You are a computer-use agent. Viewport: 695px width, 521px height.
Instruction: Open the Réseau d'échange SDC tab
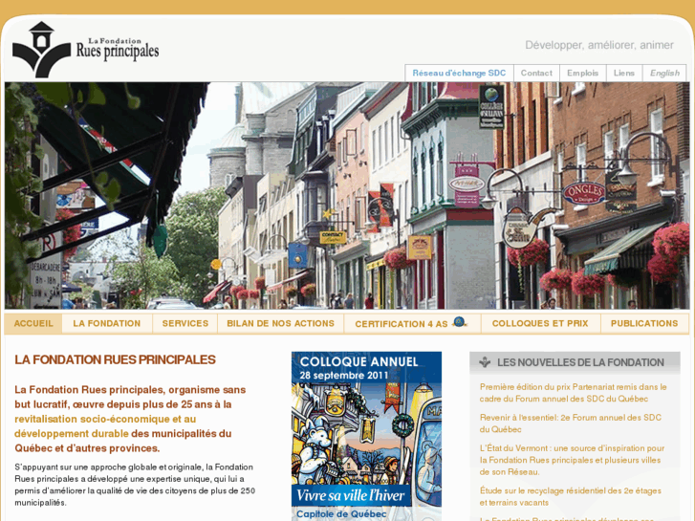[x=459, y=74]
